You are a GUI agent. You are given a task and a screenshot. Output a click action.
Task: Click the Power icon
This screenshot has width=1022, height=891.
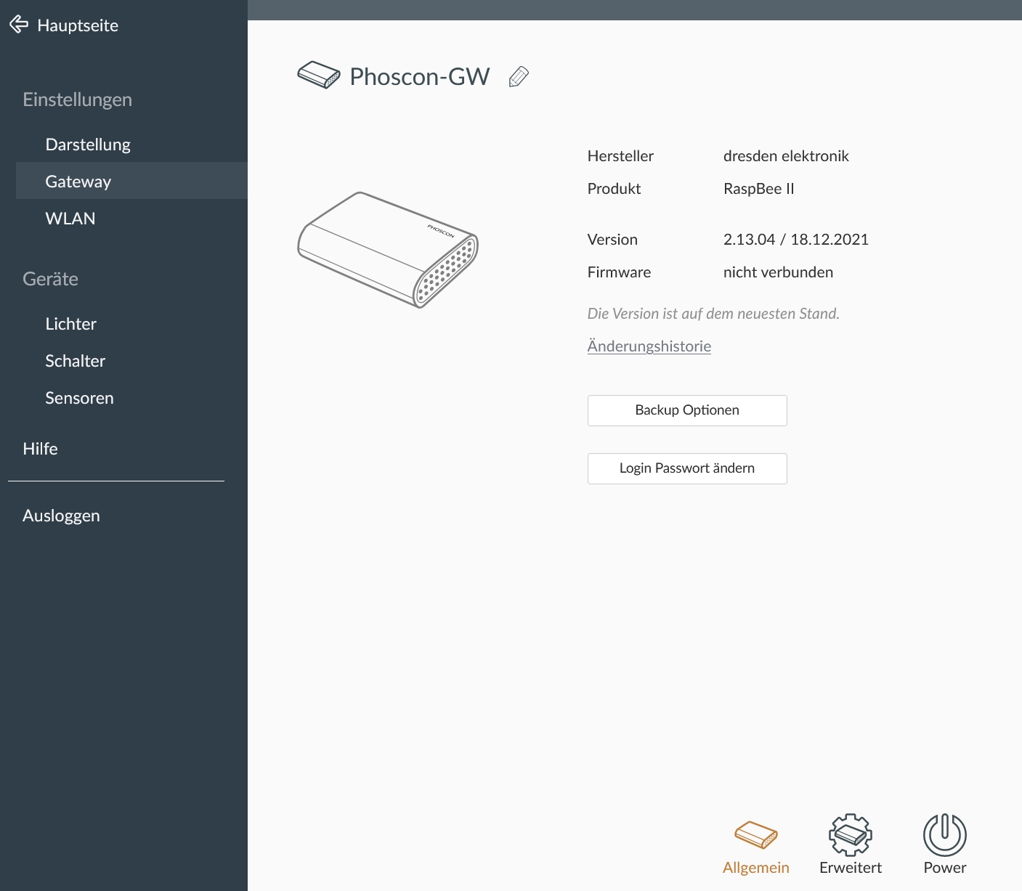click(x=944, y=835)
